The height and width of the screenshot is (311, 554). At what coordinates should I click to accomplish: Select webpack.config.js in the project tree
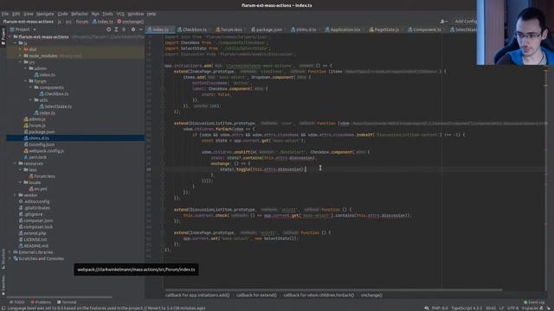pos(46,151)
